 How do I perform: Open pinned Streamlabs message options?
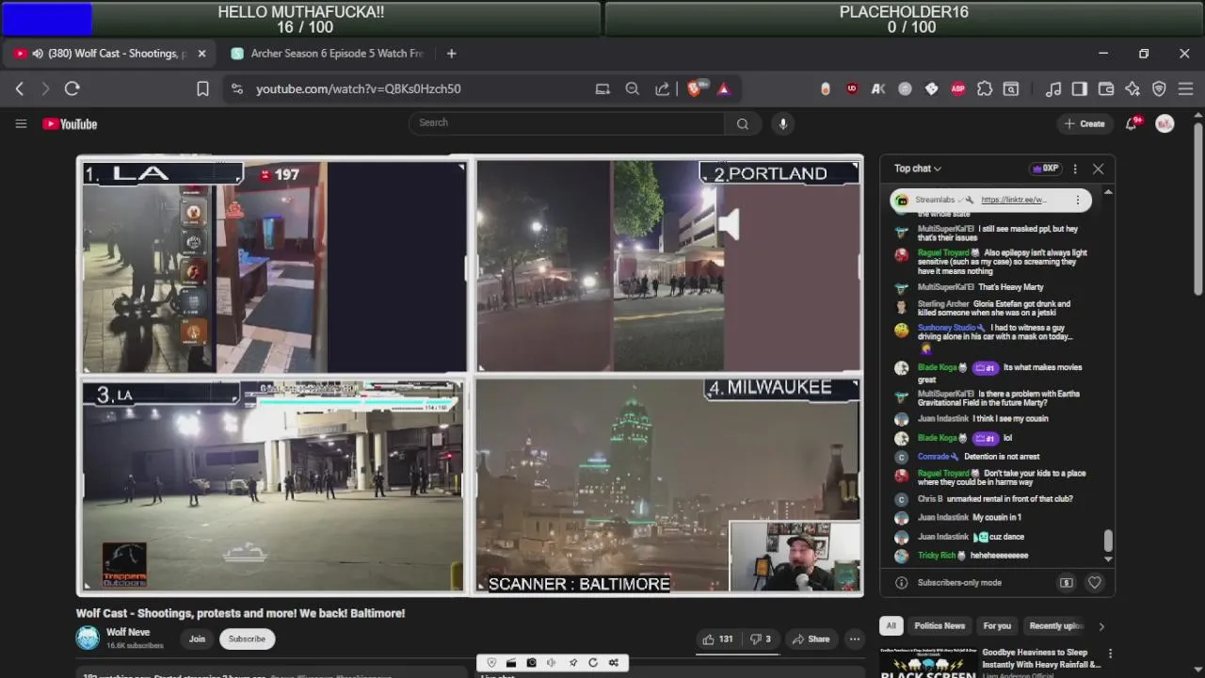1078,200
